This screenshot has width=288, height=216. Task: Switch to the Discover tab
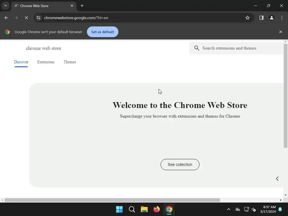click(x=21, y=62)
